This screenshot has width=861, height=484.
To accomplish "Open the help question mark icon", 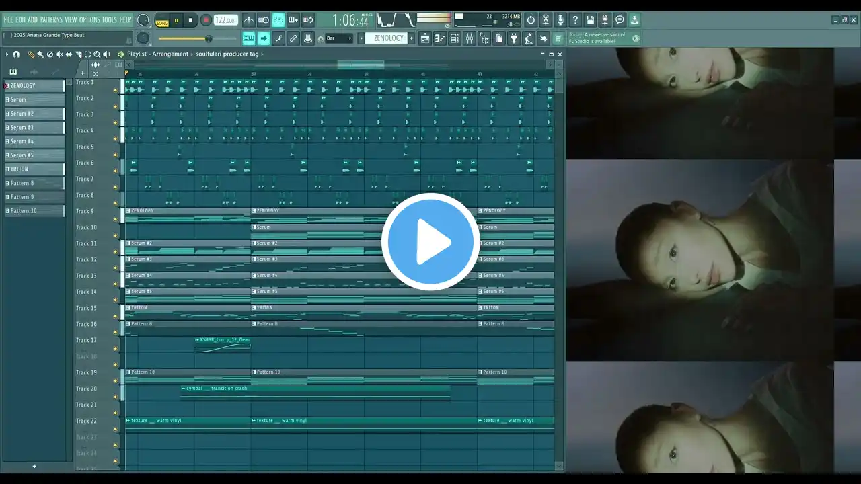I will pyautogui.click(x=575, y=20).
